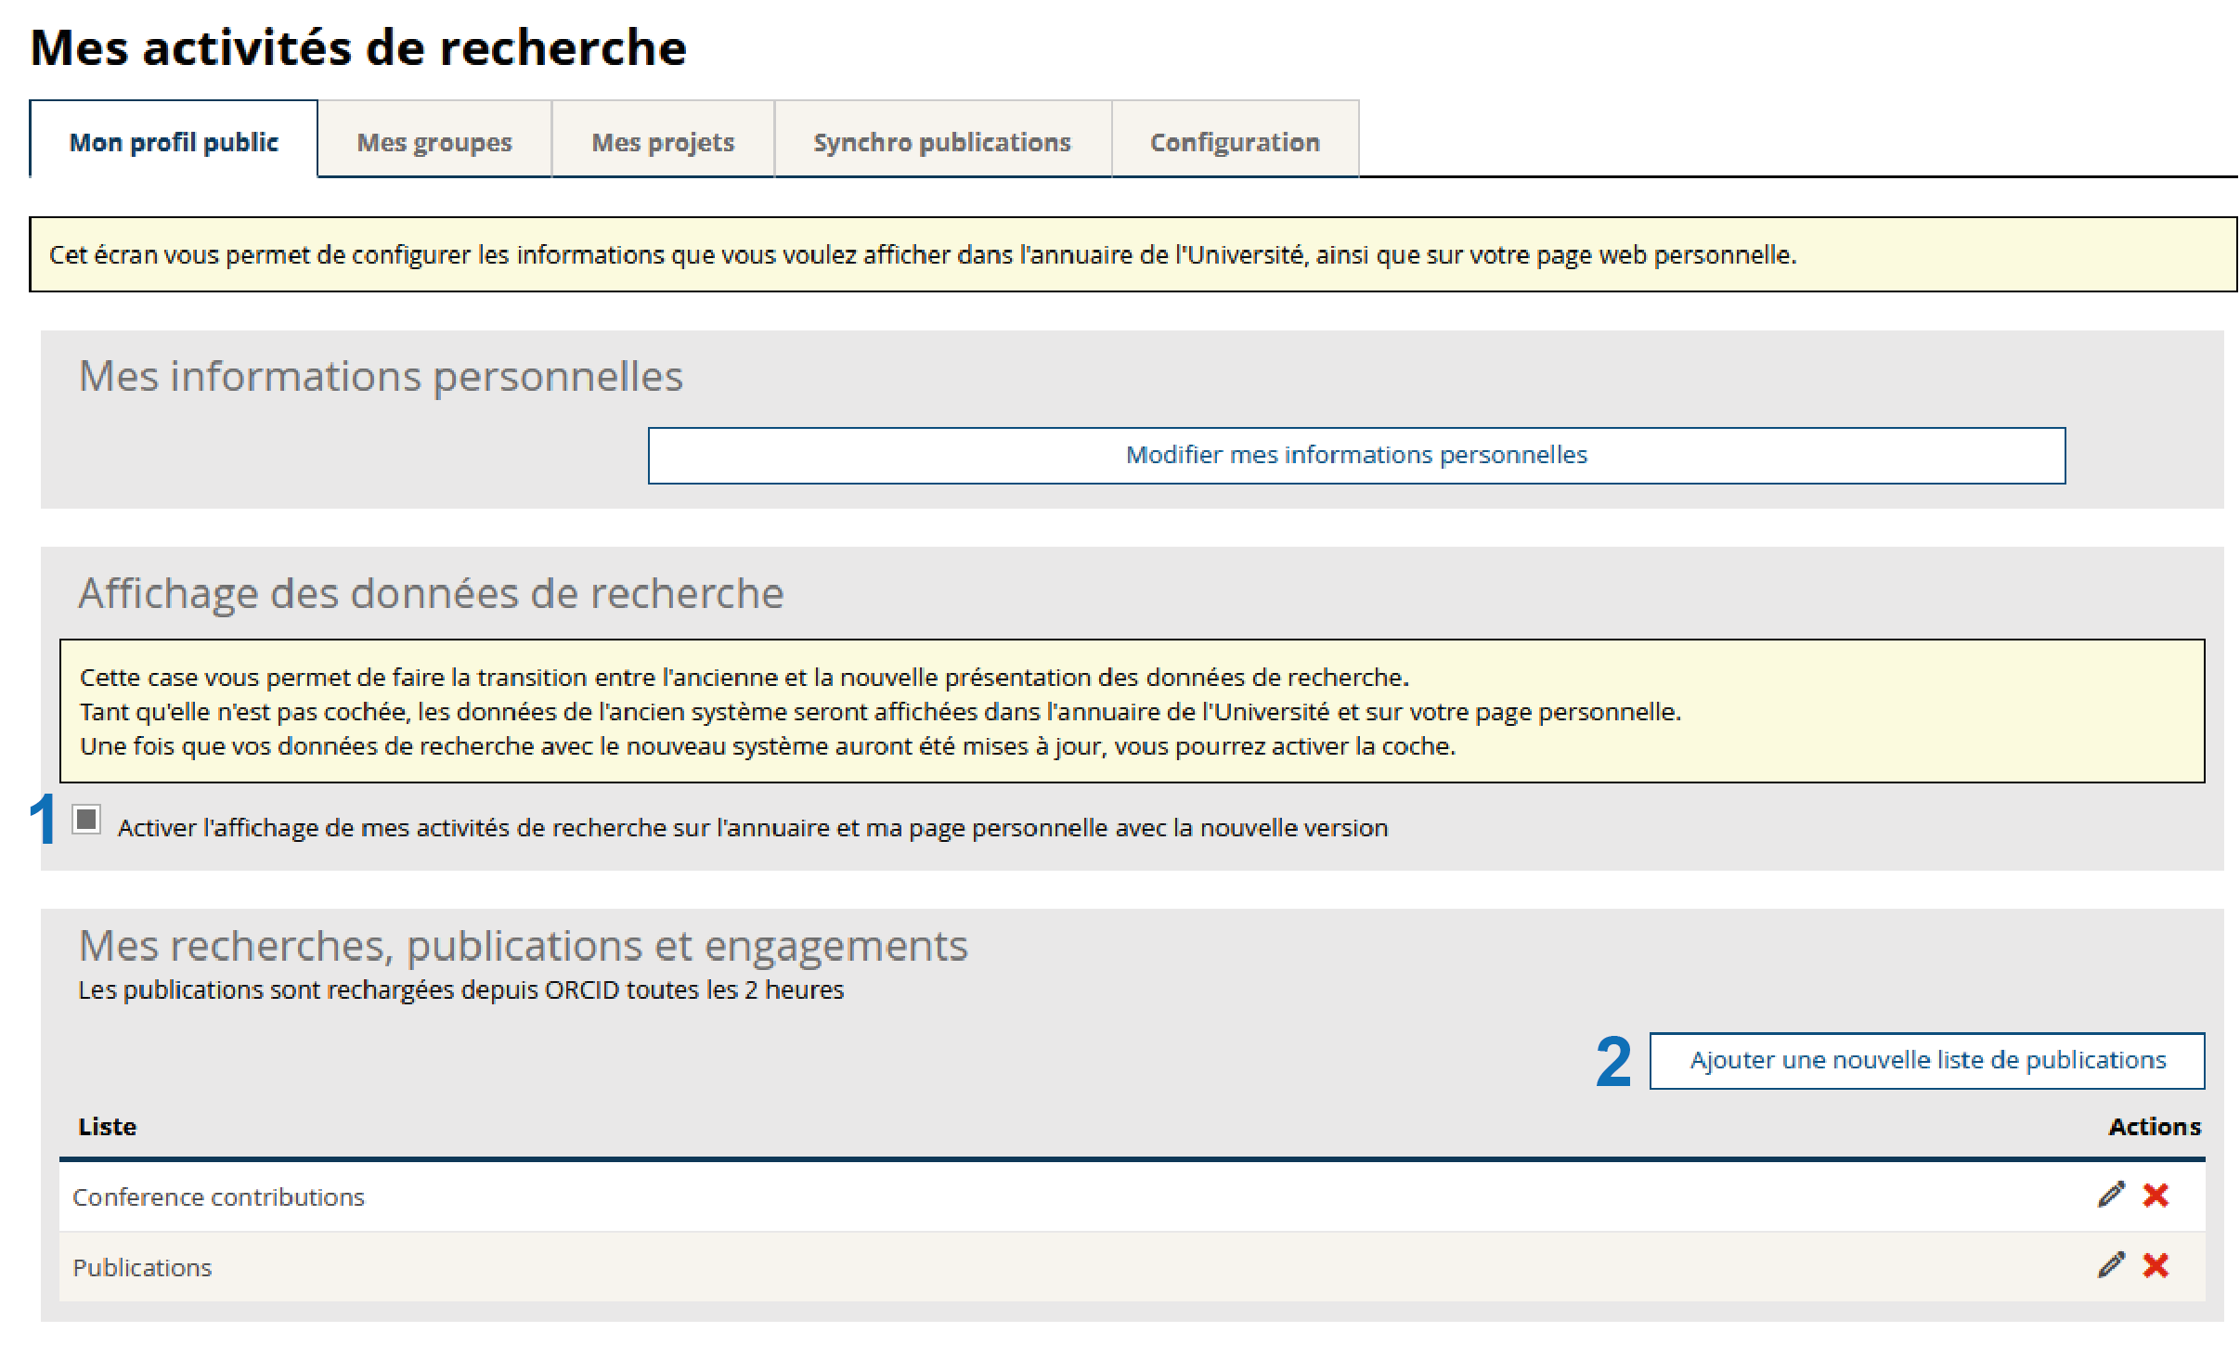
Task: Delete the Conference contributions list
Action: coord(2156,1196)
